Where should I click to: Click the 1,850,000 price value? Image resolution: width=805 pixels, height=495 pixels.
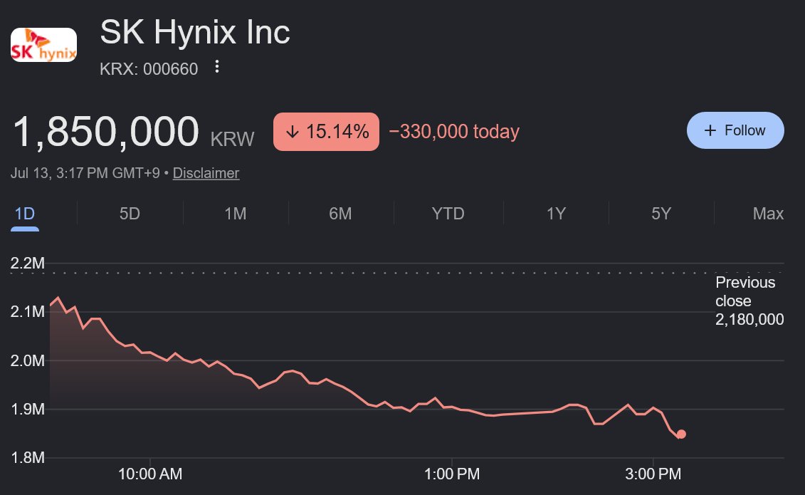point(105,132)
